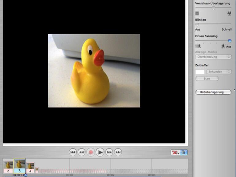This screenshot has width=236, height=177.
Task: Click the Bildüberlagerung... button
Action: pos(213,92)
